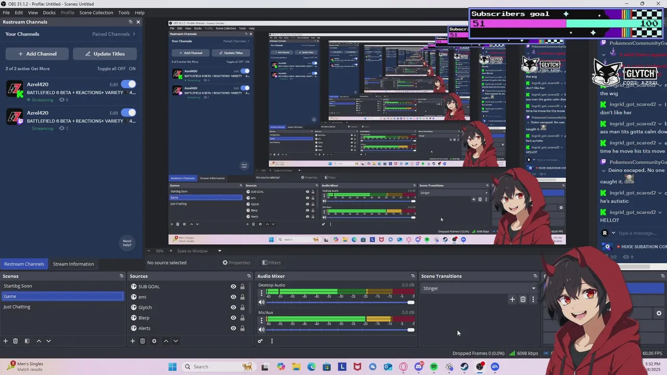This screenshot has height=375, width=667.
Task: Open Desktop Audio three-dot options
Action: 262,293
